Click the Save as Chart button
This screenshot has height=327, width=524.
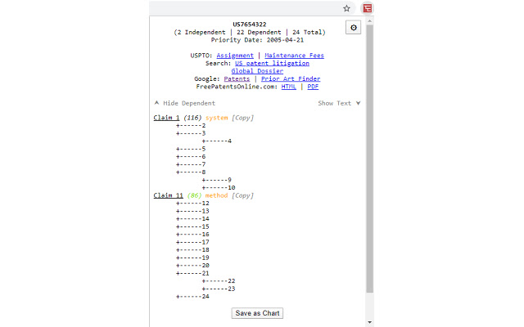[x=257, y=313]
